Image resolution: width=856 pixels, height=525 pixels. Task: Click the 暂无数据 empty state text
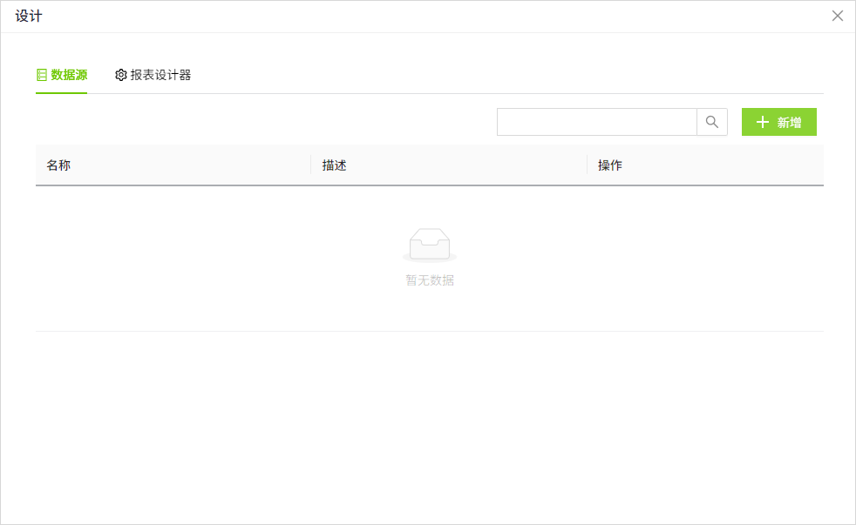tap(429, 280)
